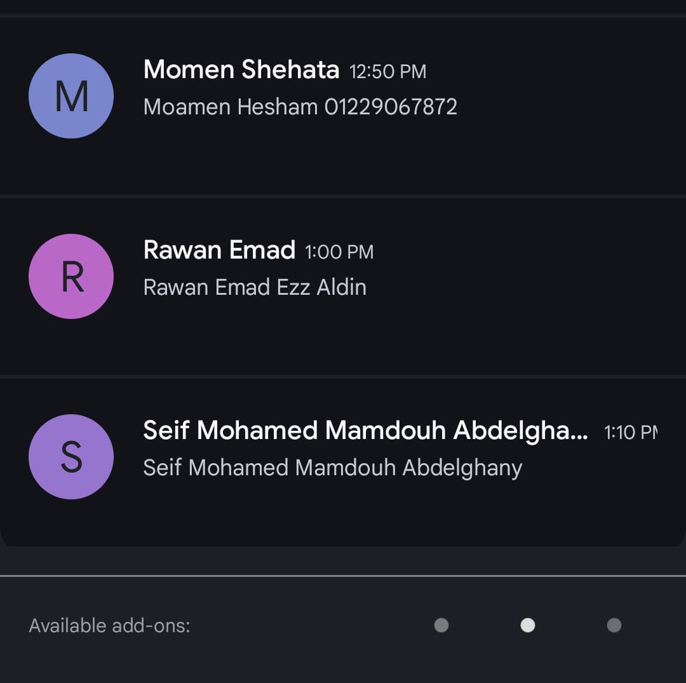
Task: Select the "Moamen Hesham" words in message
Action: click(231, 107)
